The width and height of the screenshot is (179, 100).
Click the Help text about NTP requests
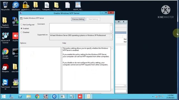click(86, 56)
